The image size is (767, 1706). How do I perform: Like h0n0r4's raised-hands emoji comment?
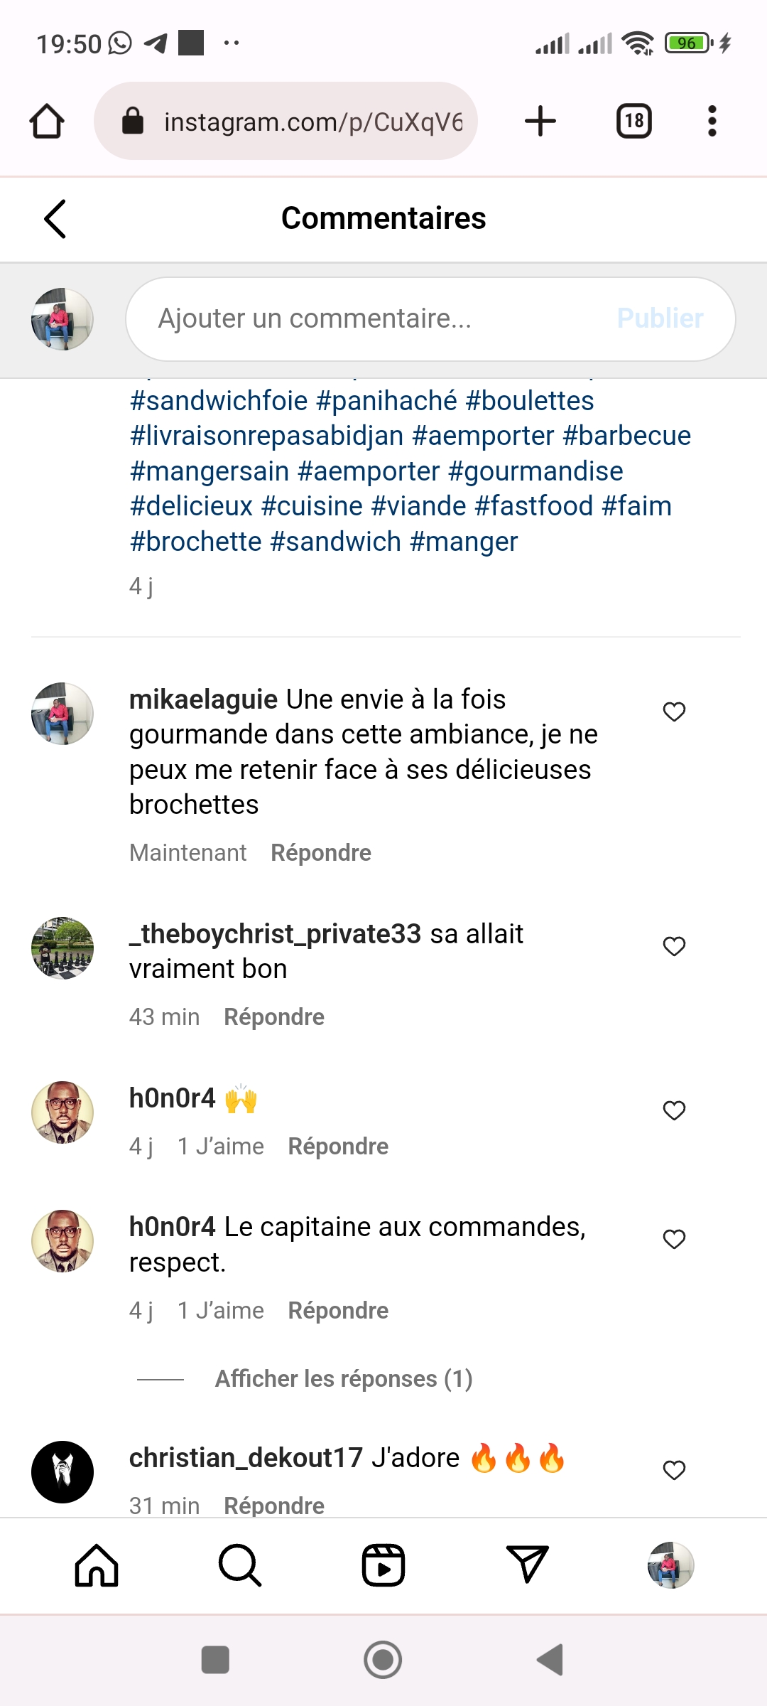pyautogui.click(x=674, y=1110)
